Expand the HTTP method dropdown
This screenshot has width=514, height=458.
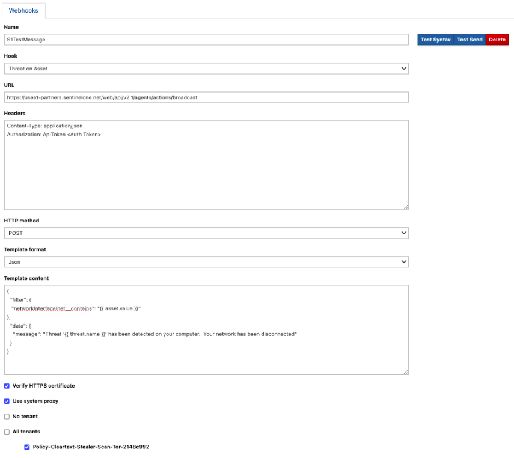[206, 233]
